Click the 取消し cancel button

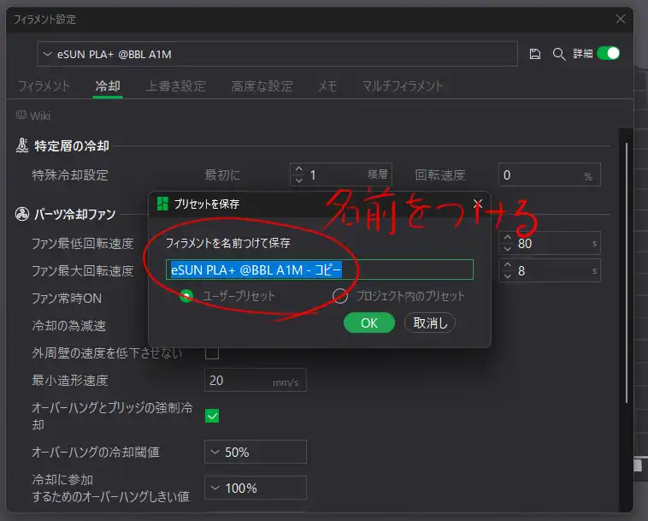(x=429, y=323)
